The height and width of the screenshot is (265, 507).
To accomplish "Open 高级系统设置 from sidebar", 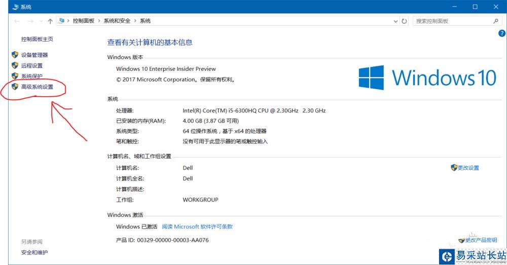I will [37, 87].
